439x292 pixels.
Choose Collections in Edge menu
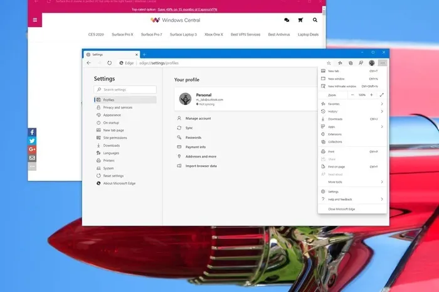click(352, 142)
